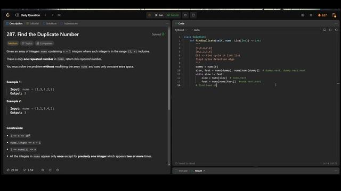
Task: Open the layout manager grid icon
Action: [303, 15]
